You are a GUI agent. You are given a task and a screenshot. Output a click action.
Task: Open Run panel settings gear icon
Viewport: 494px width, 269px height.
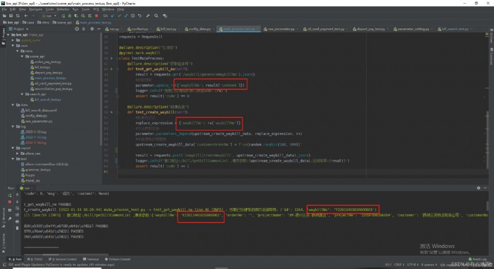point(479,188)
